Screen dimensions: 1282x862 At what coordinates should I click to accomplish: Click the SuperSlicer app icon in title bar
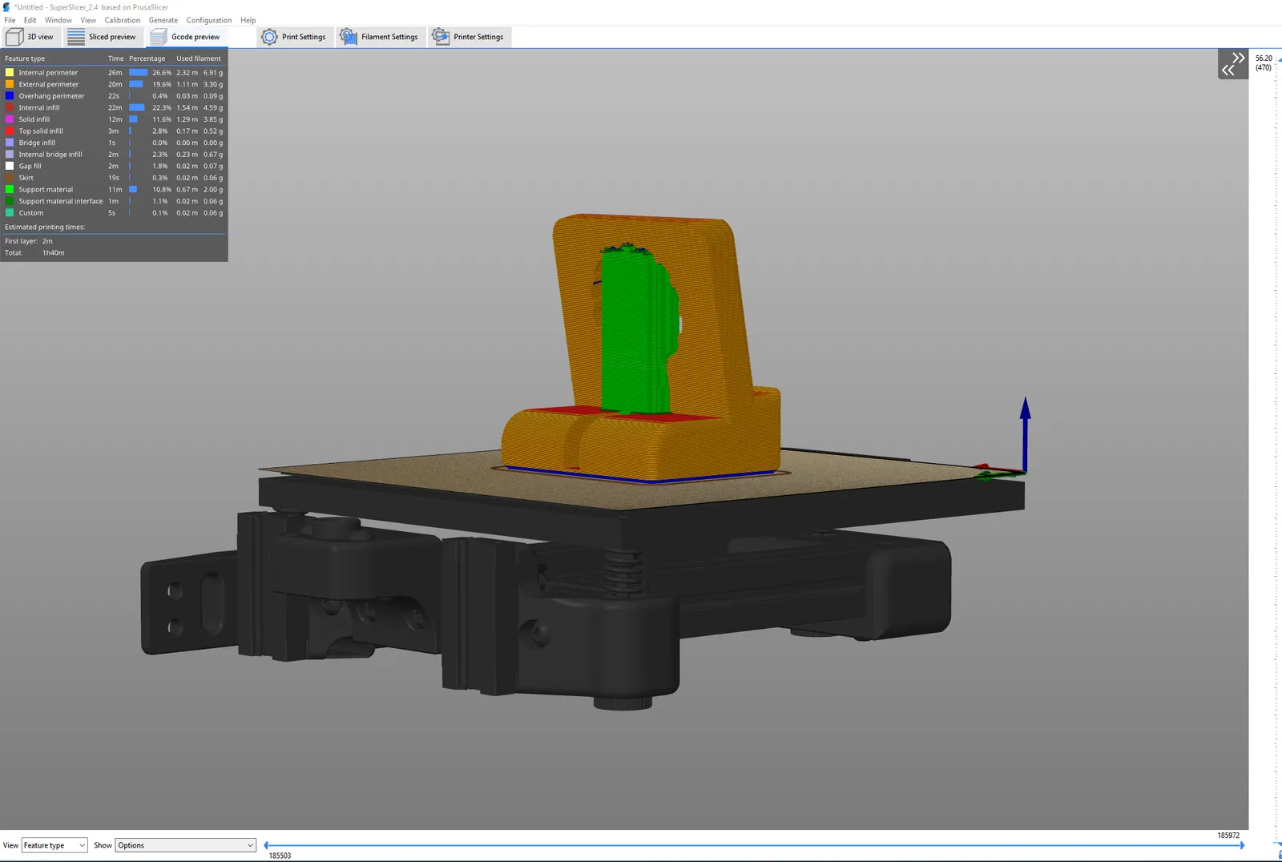click(x=6, y=6)
